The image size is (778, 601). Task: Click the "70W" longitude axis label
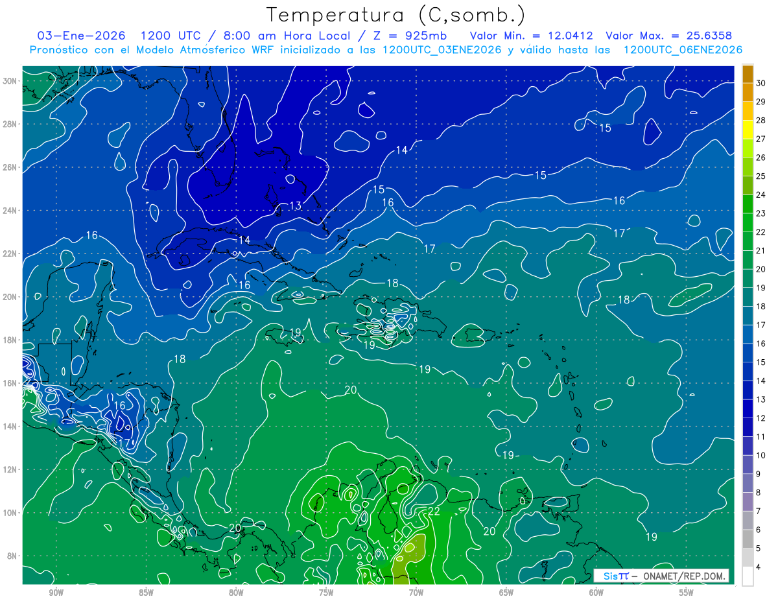tap(416, 593)
